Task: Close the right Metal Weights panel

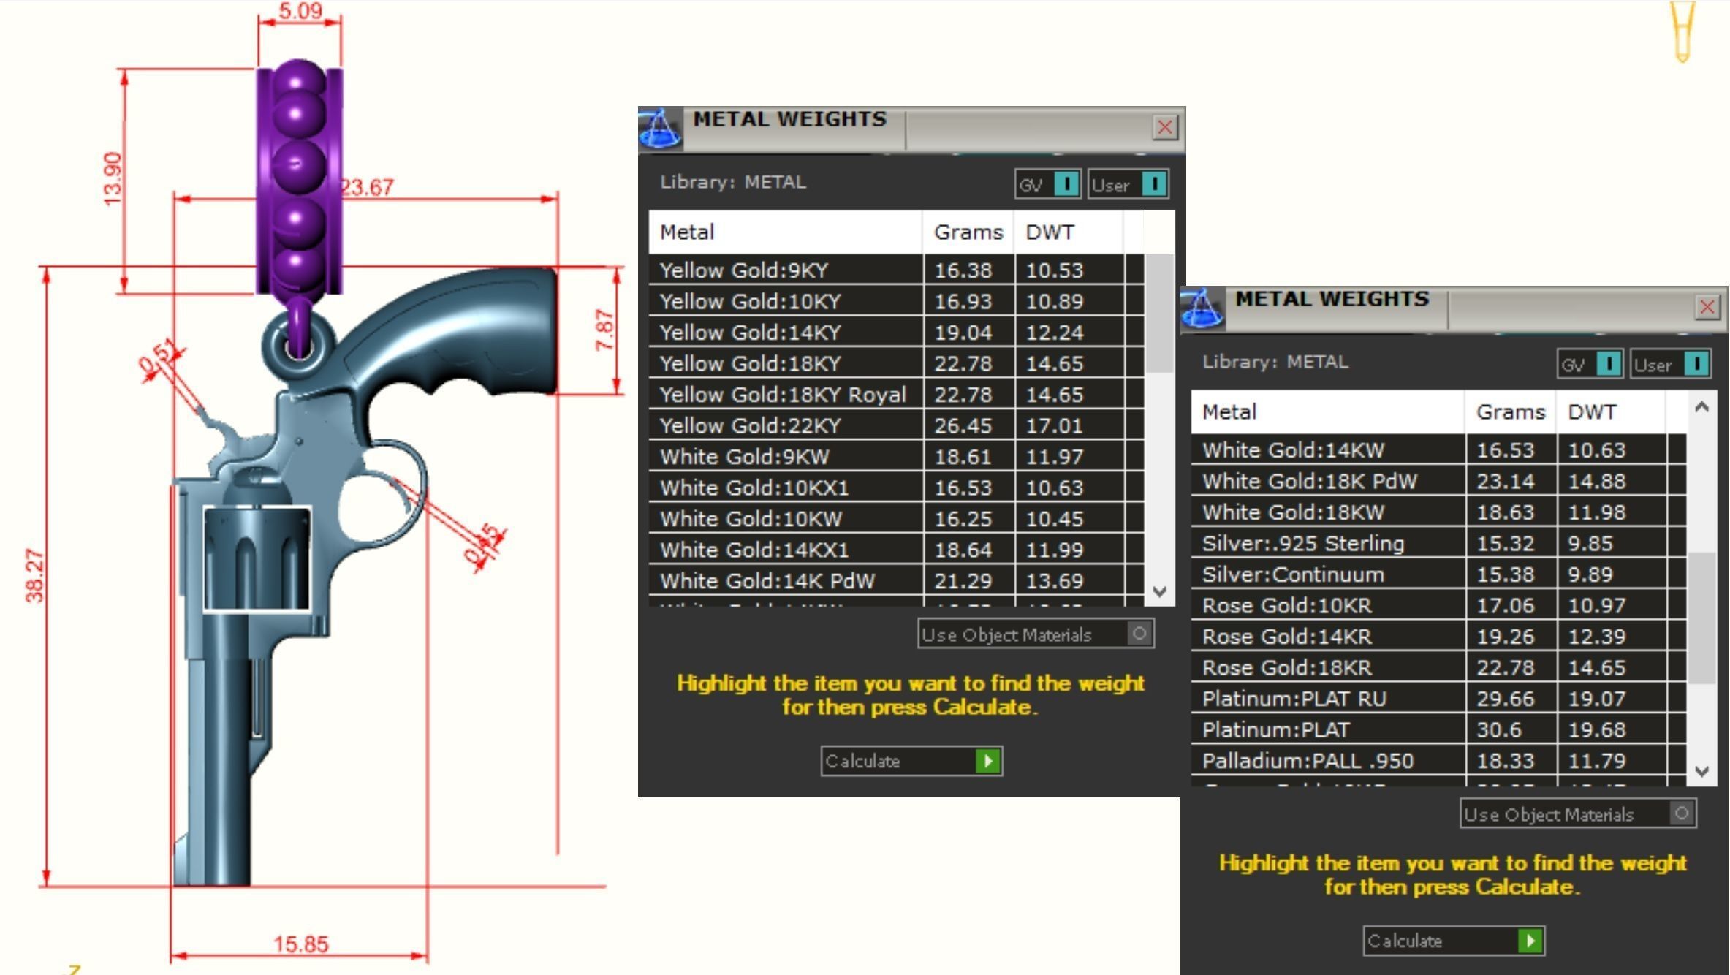Action: pyautogui.click(x=1707, y=307)
